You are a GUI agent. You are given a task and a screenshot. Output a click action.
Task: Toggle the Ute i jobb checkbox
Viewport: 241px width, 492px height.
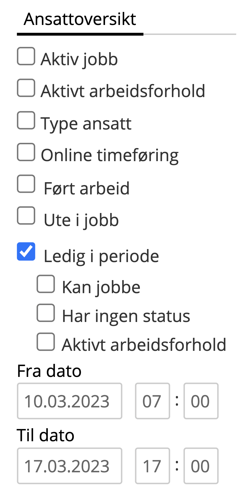[x=26, y=215]
